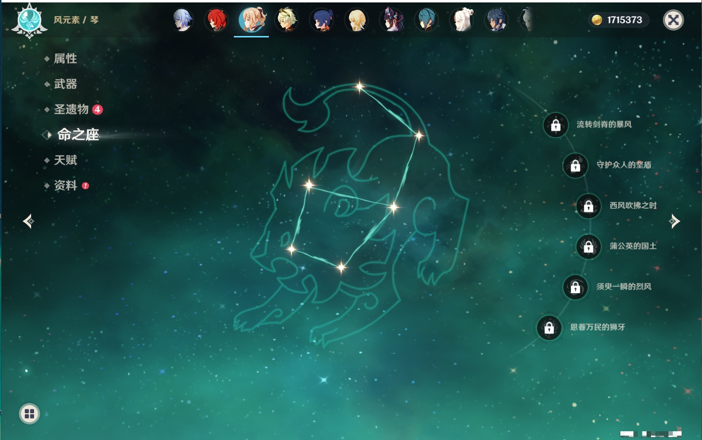
Task: Click the Mora coin balance 1715373
Action: tap(618, 20)
